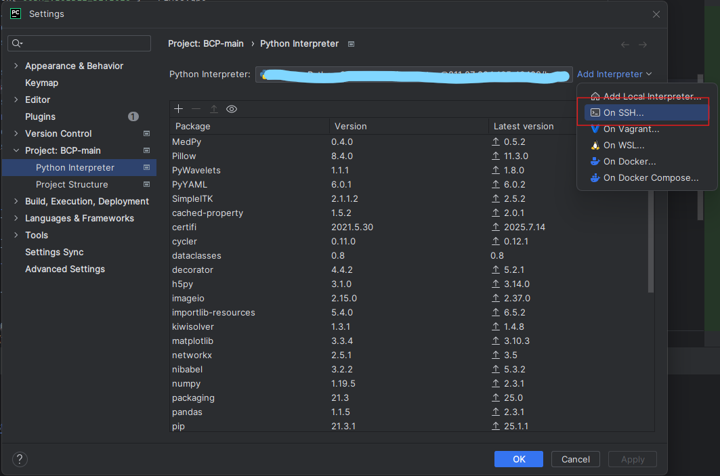This screenshot has width=720, height=476.
Task: Select the Pillow package row
Action: tap(408, 156)
